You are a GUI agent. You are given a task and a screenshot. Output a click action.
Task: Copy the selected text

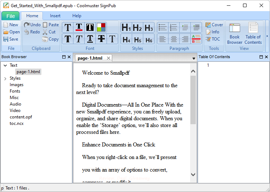tap(51, 39)
